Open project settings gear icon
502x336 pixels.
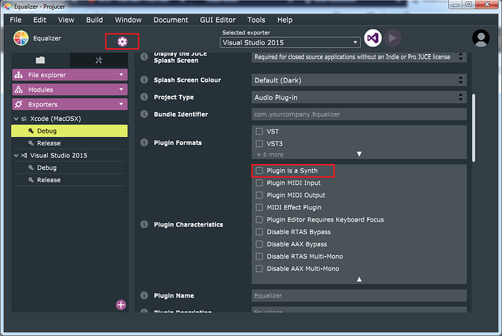tap(122, 42)
